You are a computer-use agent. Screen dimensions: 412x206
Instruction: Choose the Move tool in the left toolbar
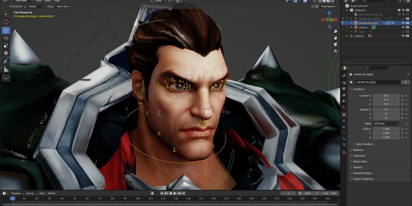tap(6, 31)
